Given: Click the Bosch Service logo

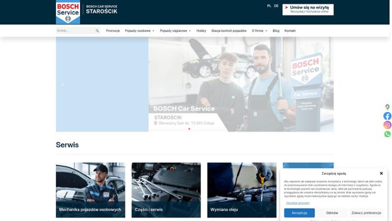Looking at the screenshot, I should click(68, 12).
